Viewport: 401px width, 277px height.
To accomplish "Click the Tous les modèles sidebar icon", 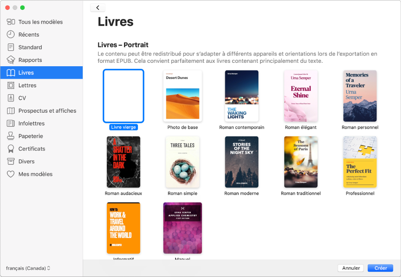I will (x=11, y=22).
